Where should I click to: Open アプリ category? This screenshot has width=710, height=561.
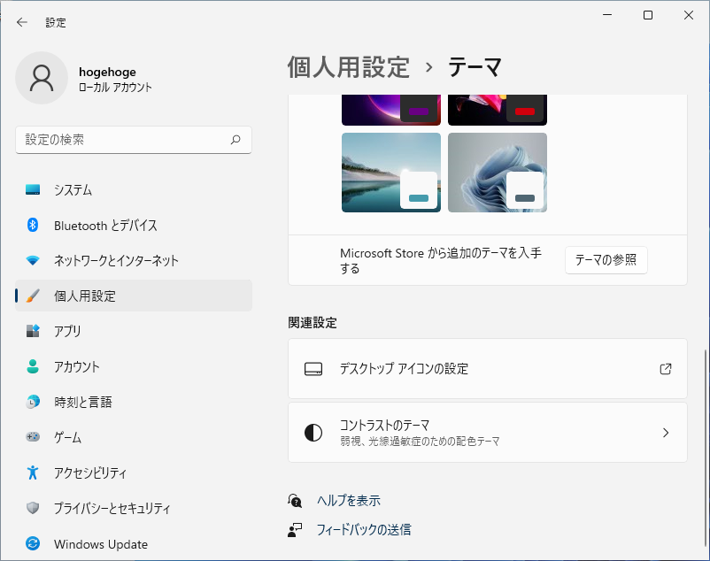pos(134,331)
